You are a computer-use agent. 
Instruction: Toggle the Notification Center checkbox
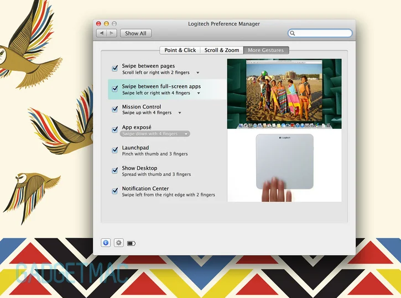click(115, 191)
